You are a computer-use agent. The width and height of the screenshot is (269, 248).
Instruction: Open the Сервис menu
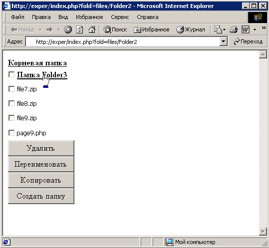coord(120,17)
